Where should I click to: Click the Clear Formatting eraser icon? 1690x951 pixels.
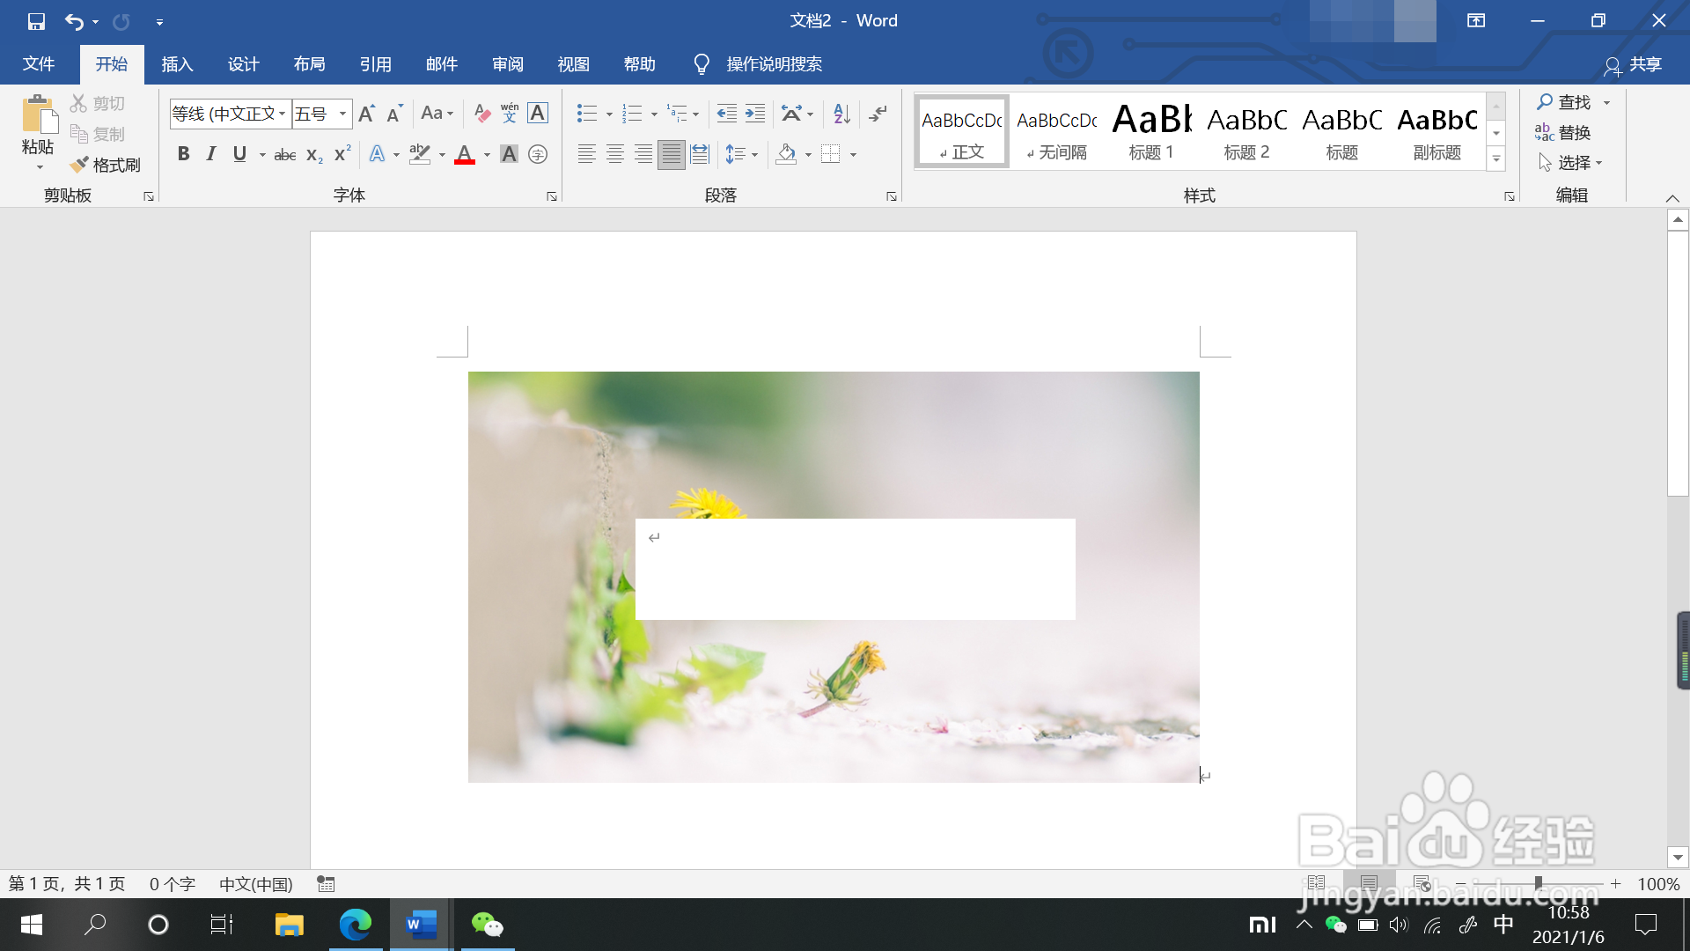tap(481, 114)
